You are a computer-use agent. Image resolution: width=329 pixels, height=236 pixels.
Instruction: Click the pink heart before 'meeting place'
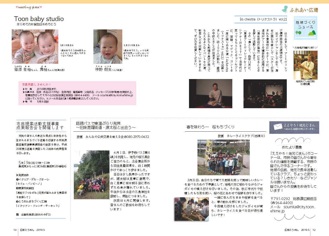(x=16, y=7)
